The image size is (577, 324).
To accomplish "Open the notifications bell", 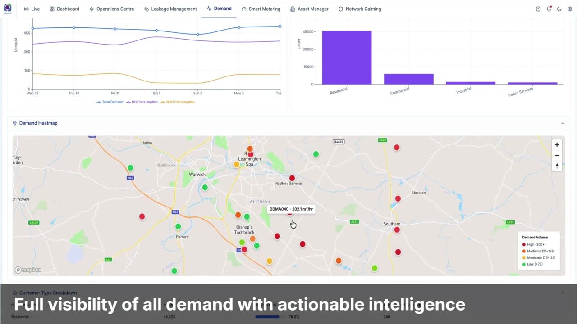I will [549, 9].
